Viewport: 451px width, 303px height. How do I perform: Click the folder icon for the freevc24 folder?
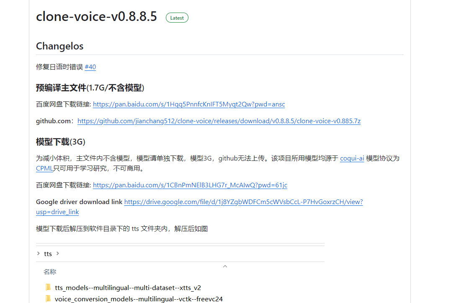pos(48,298)
